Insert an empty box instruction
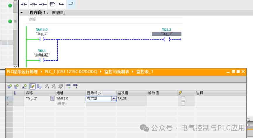Viewport: 253px width, 138px height. pos(52,4)
